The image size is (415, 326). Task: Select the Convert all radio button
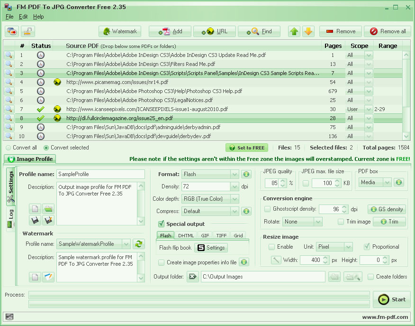click(x=8, y=148)
